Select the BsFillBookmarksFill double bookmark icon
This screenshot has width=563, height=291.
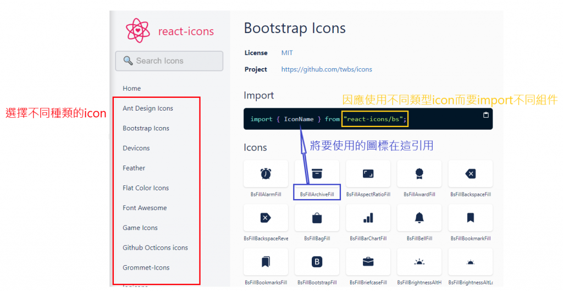[x=266, y=262]
